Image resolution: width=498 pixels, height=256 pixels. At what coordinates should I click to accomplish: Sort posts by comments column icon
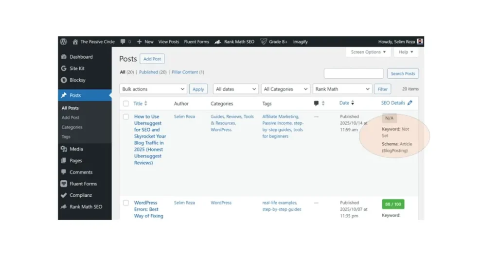point(317,103)
